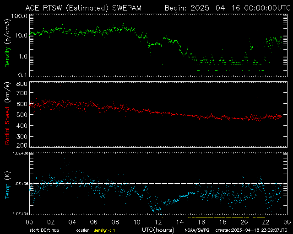Click the speed axis value '400'
Image resolution: width=293 pixels, height=234 pixels.
tap(22, 126)
